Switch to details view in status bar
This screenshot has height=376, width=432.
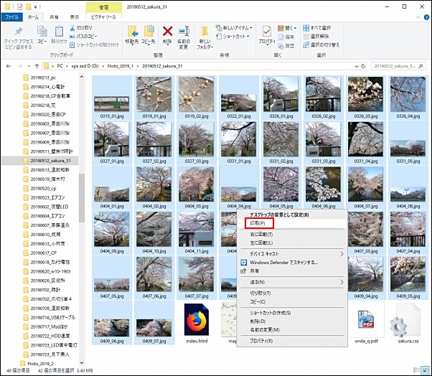tap(415, 371)
